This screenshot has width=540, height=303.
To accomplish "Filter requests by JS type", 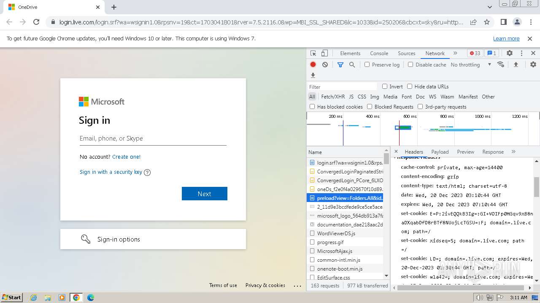I will [351, 97].
